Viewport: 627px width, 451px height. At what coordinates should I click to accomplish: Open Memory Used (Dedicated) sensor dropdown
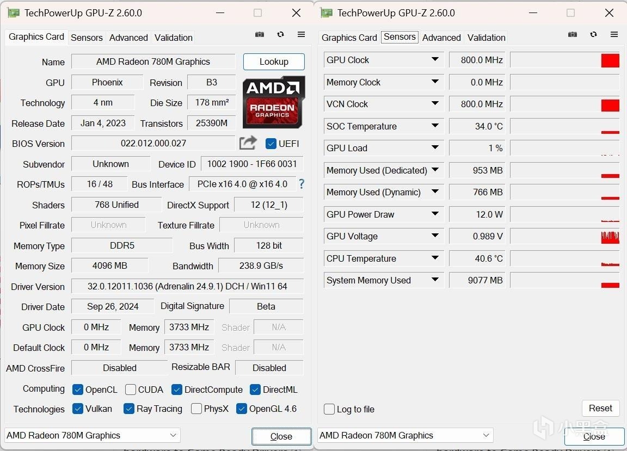[x=435, y=170]
